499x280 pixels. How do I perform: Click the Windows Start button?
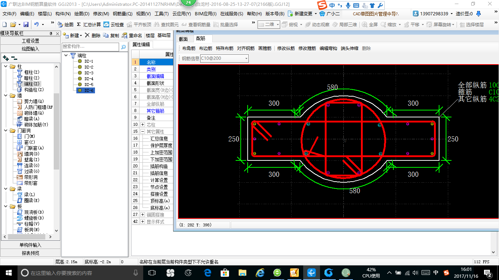click(x=8, y=273)
